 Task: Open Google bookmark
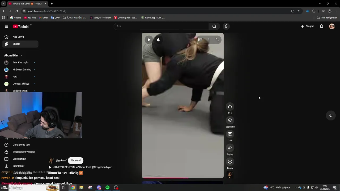16,18
